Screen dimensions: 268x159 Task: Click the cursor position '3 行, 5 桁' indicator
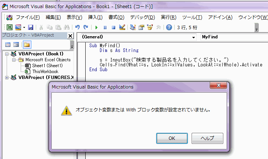187,28
